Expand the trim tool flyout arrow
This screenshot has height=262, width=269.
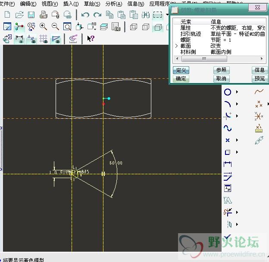(237, 213)
